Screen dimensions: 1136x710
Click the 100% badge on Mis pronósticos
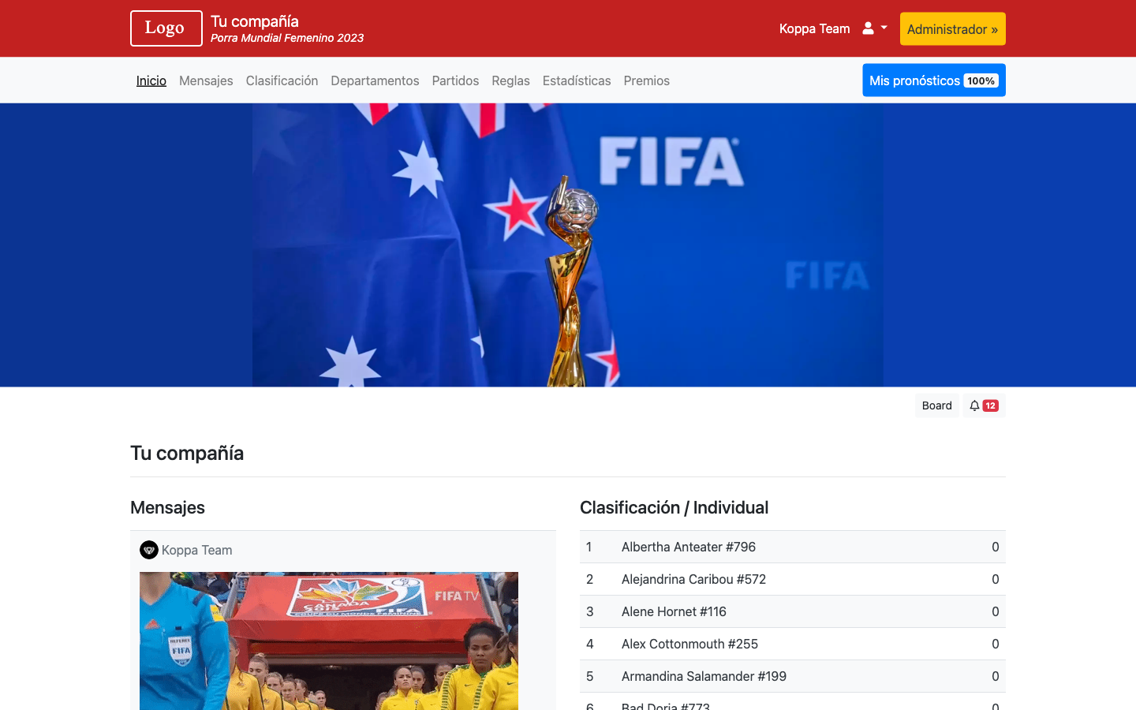coord(981,80)
